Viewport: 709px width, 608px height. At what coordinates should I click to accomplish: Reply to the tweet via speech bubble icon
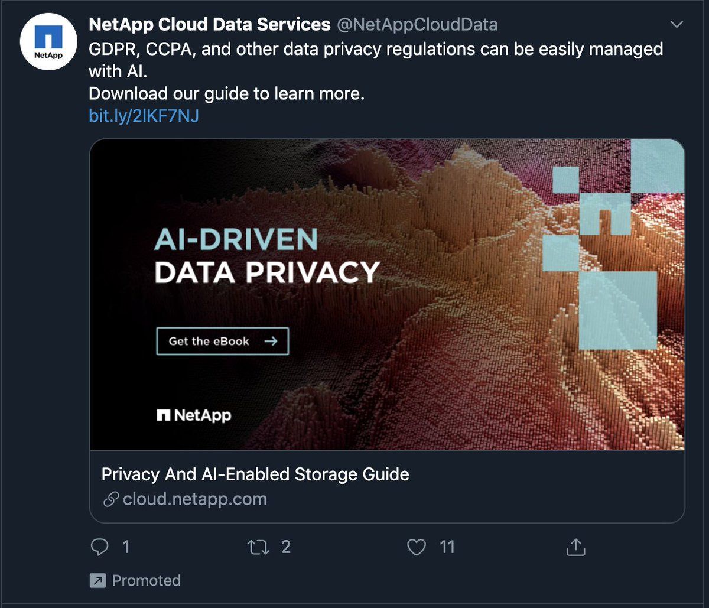click(x=99, y=547)
